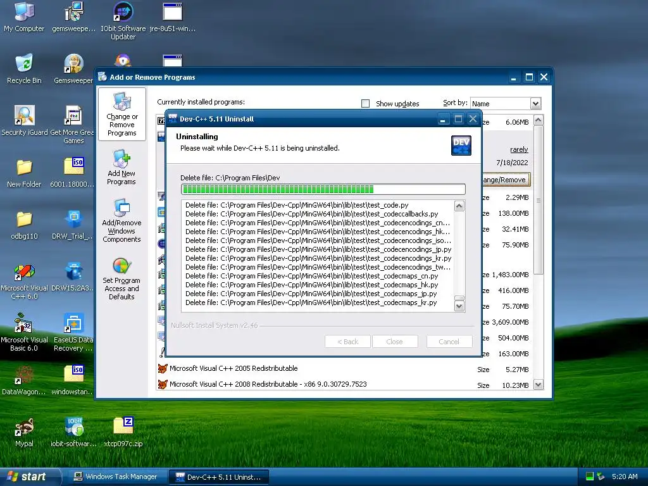Select Change or Remove Programs sidebar button
This screenshot has width=648, height=486.
[122, 114]
